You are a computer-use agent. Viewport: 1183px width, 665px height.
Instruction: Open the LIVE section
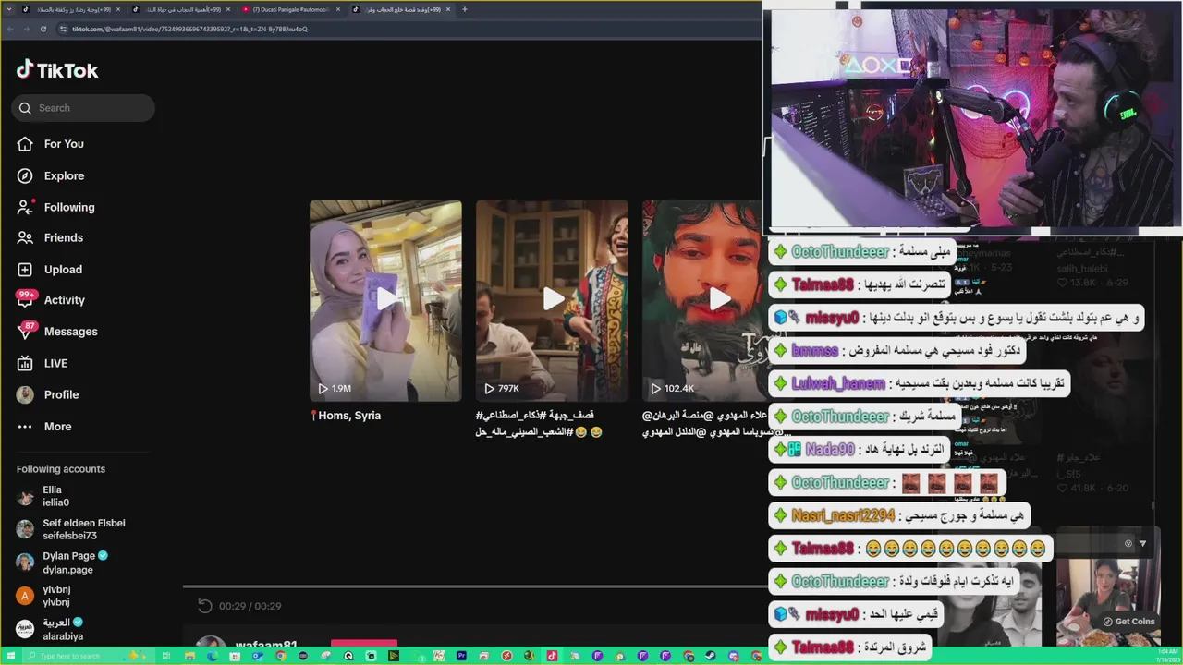coord(55,363)
